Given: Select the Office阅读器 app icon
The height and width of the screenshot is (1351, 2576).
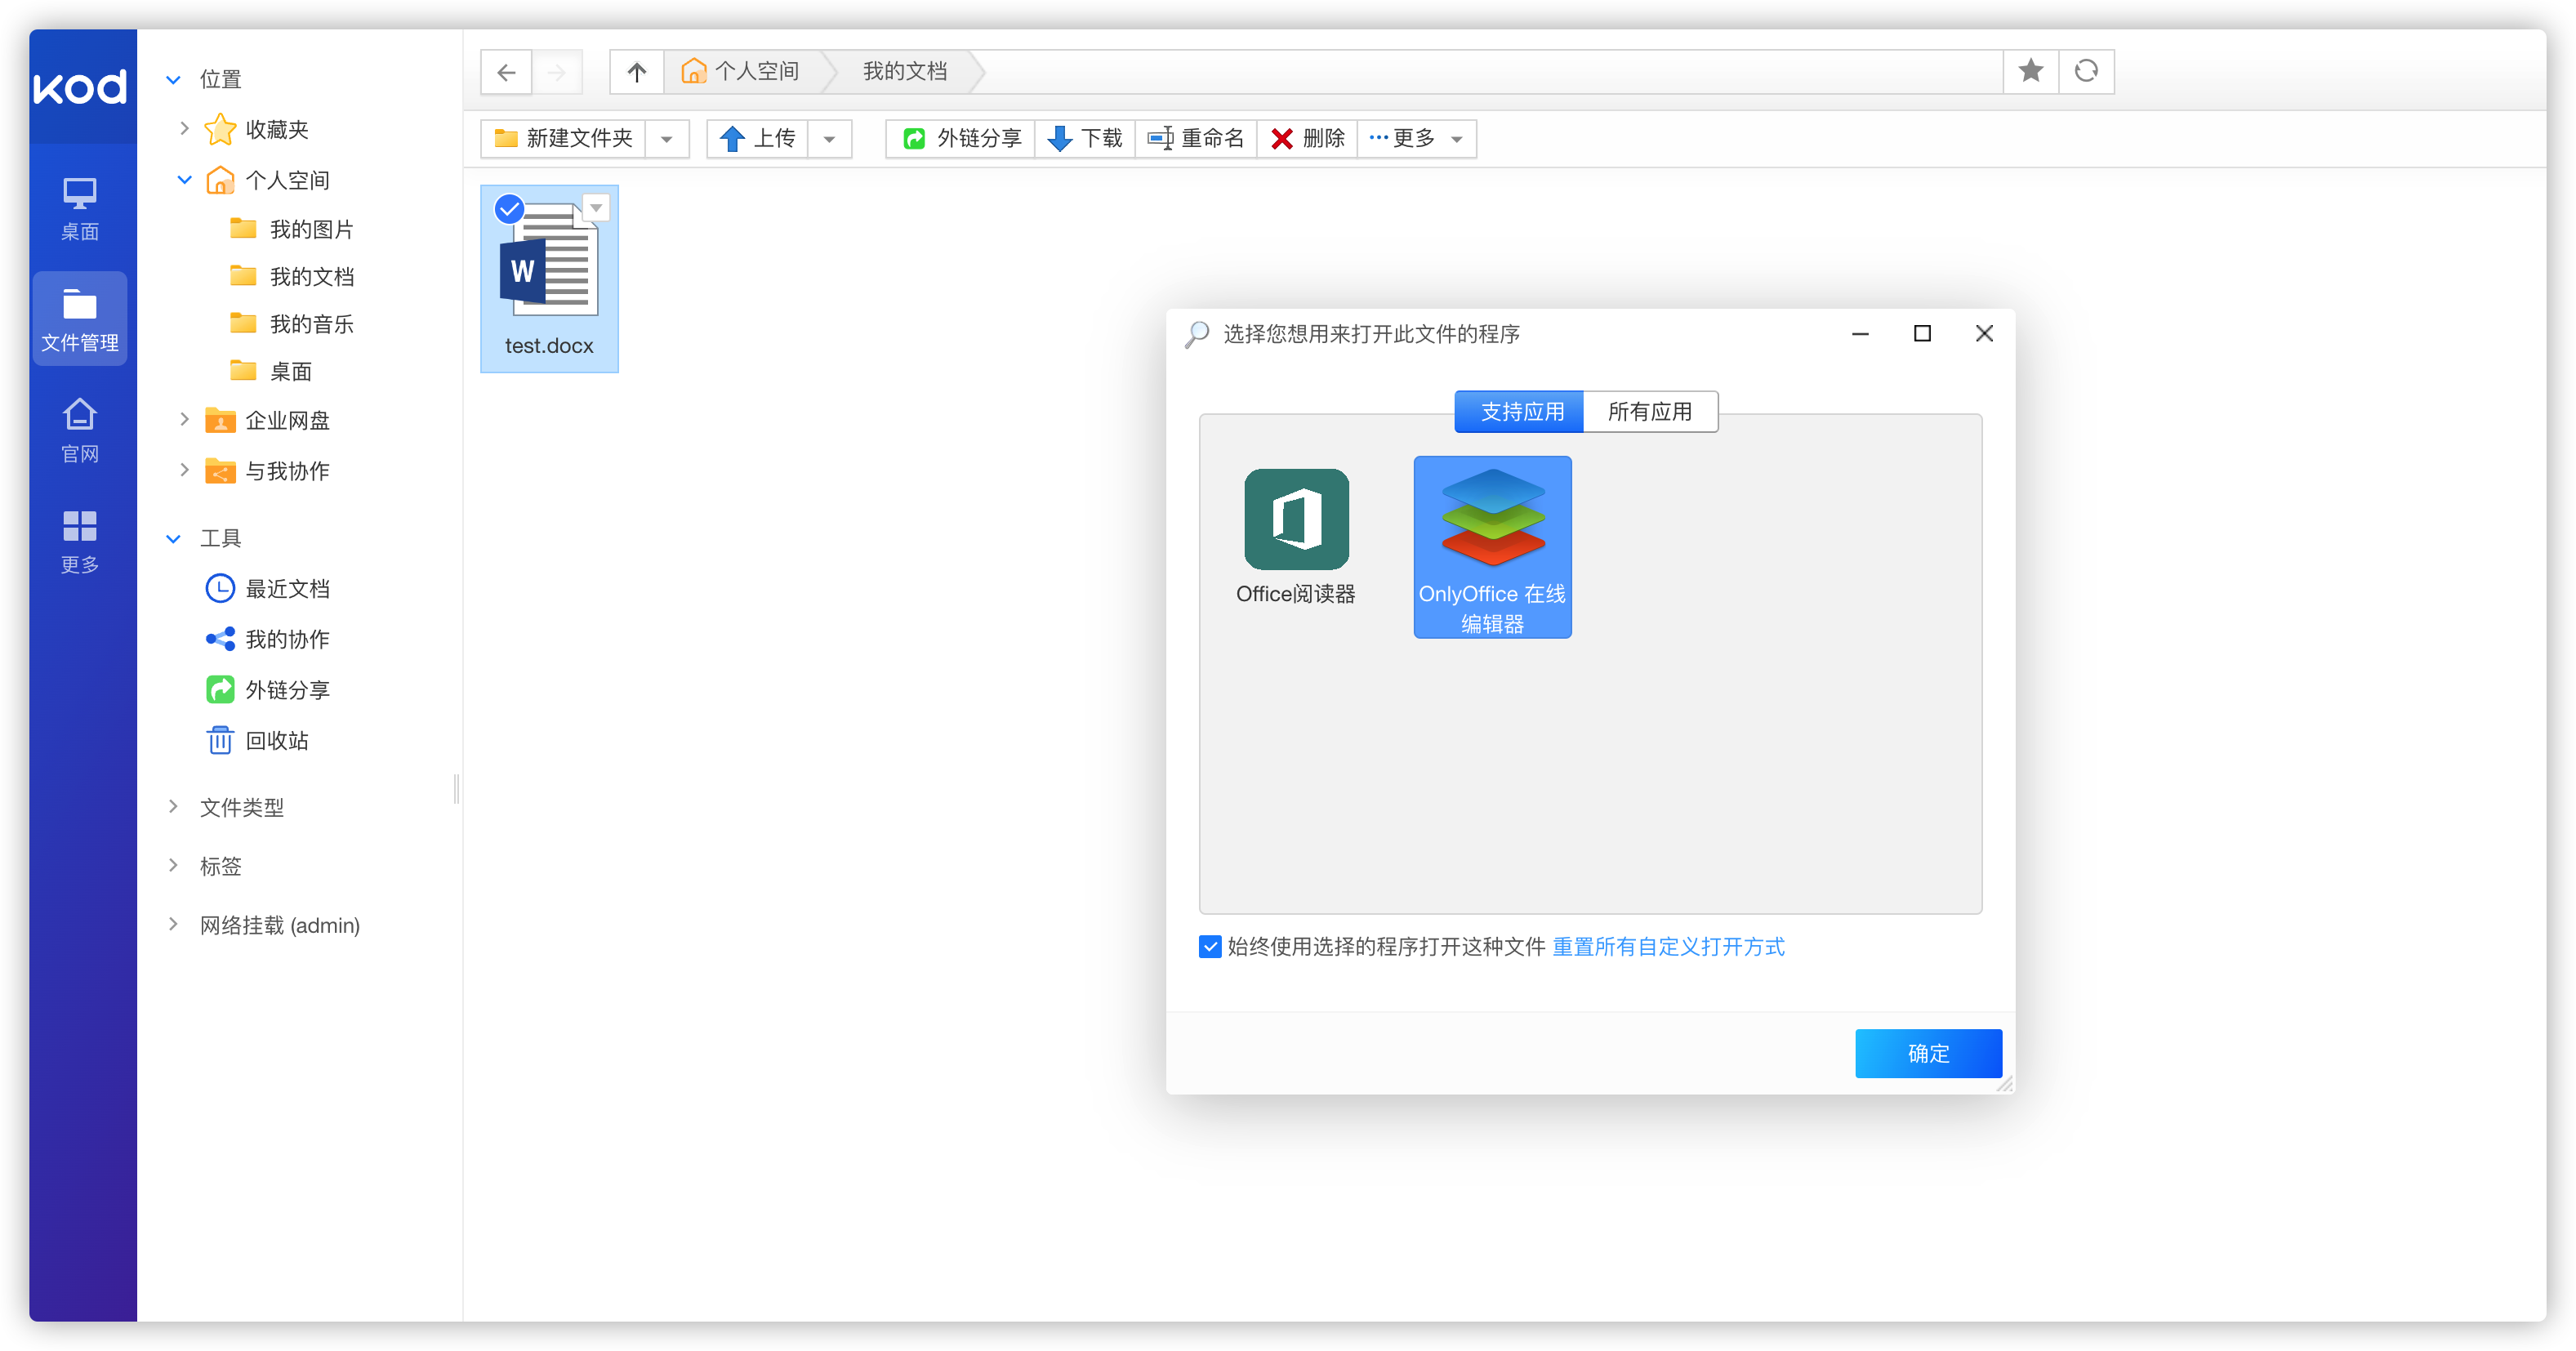Looking at the screenshot, I should point(1295,520).
